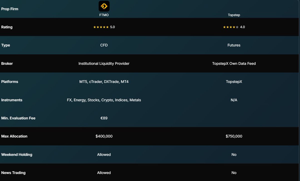Click the $400,000 max allocation value
Screen dimensions: 300x181
pyautogui.click(x=104, y=136)
